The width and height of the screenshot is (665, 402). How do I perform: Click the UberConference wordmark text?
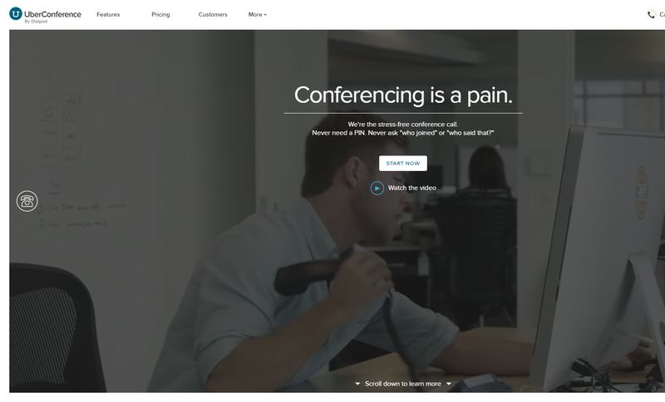pos(52,14)
